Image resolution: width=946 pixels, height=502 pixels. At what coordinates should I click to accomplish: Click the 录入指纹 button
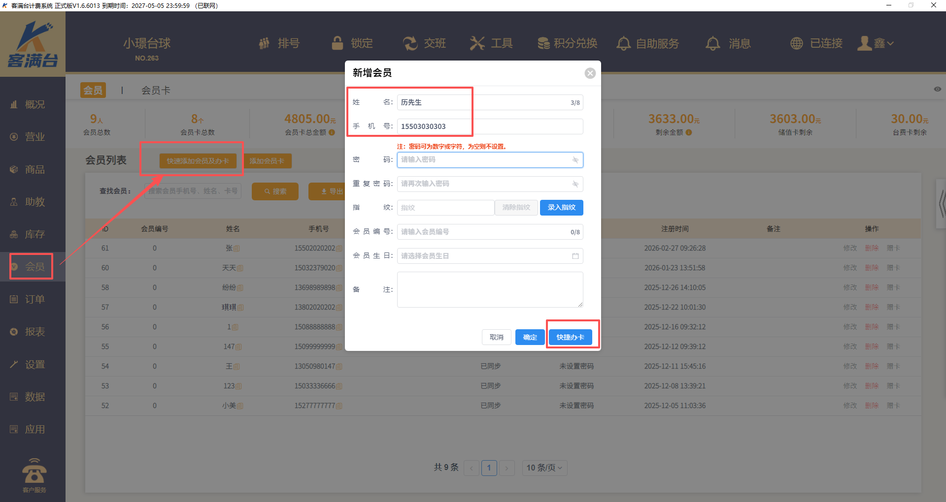(x=561, y=208)
